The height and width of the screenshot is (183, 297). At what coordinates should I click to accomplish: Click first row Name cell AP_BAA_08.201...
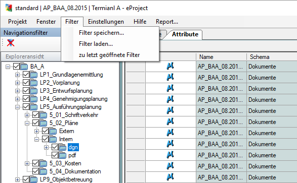(221, 67)
